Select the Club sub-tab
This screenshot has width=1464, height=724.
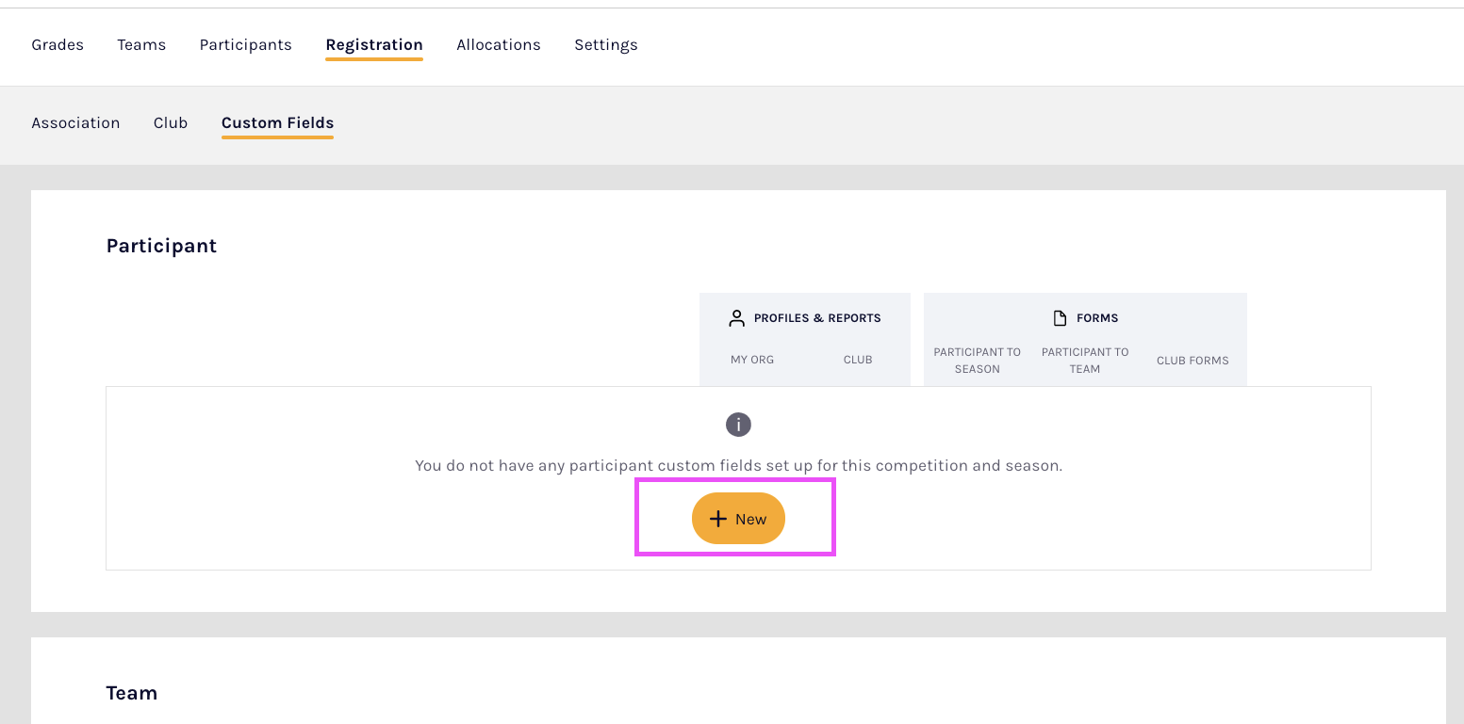point(171,123)
